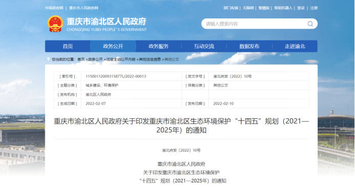Image resolution: width=355 pixels, height=188 pixels.
Task: Click the search magnifier icon
Action: [x=310, y=24]
